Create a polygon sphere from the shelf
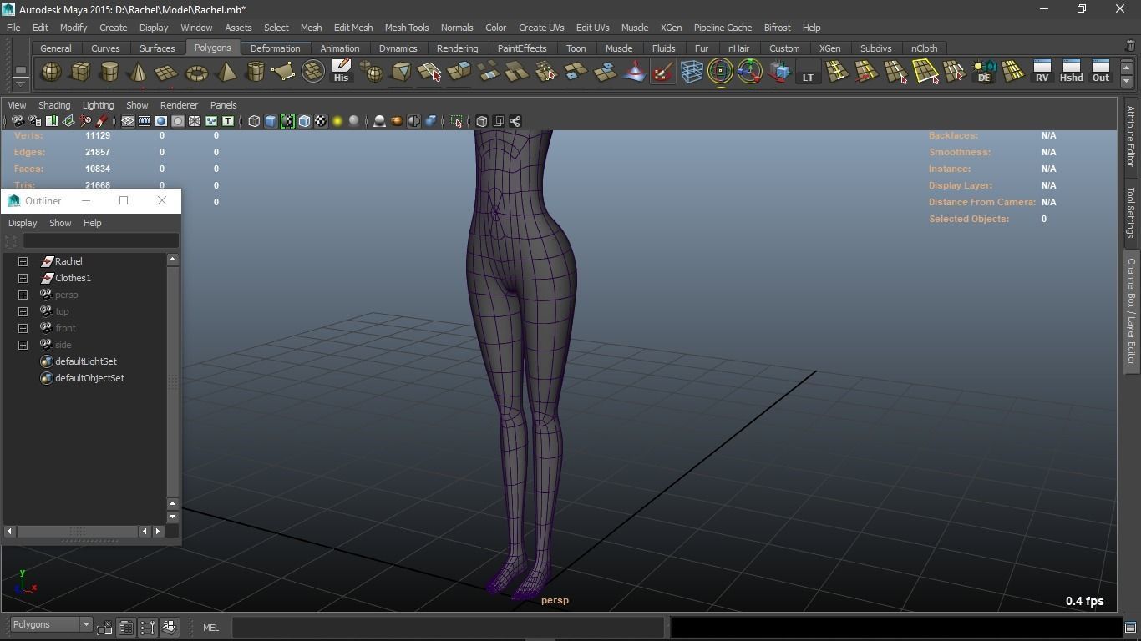The image size is (1141, 641). click(x=51, y=73)
